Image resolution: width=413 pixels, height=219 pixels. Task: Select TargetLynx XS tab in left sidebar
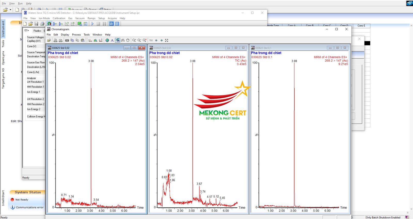pos(3,78)
